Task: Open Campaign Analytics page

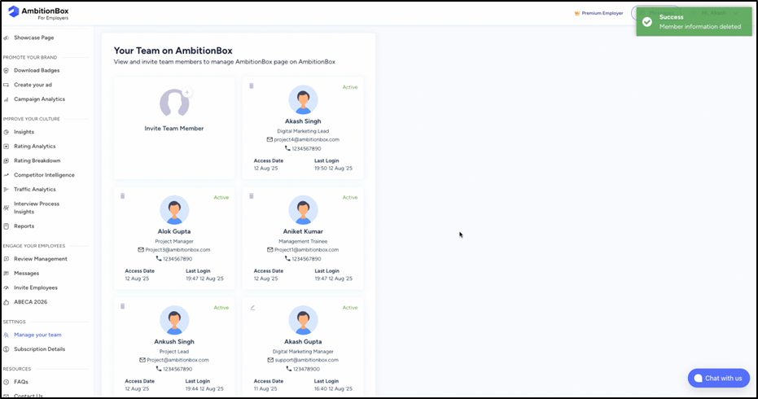Action: (39, 99)
